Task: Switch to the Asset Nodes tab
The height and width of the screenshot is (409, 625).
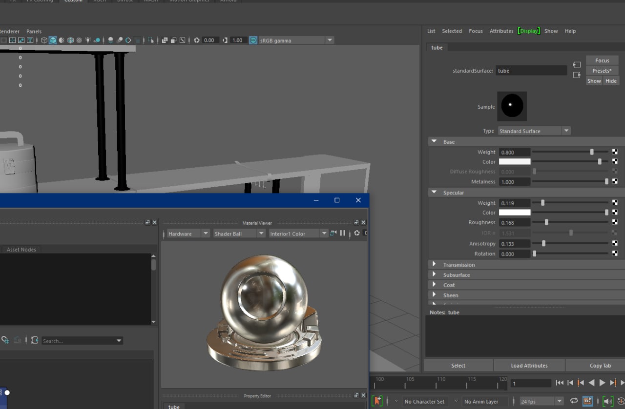Action: point(21,249)
